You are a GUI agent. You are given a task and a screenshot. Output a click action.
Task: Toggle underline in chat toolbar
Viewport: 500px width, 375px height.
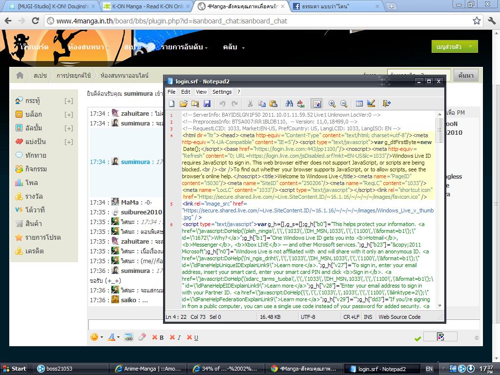tap(192, 337)
